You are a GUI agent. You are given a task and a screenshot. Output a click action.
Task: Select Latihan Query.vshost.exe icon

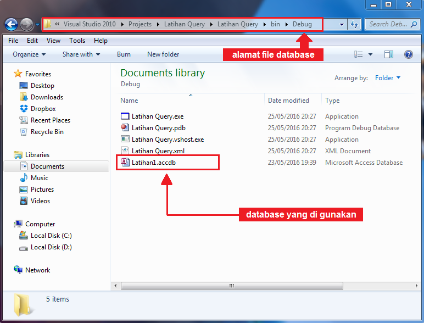pos(125,139)
